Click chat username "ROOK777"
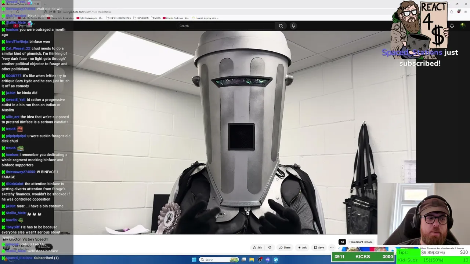 pyautogui.click(x=14, y=76)
